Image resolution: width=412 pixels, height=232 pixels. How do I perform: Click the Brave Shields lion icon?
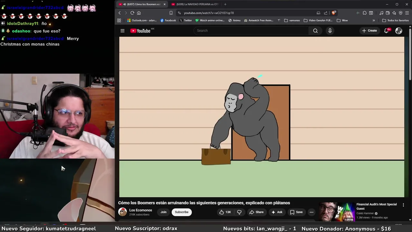point(334,13)
